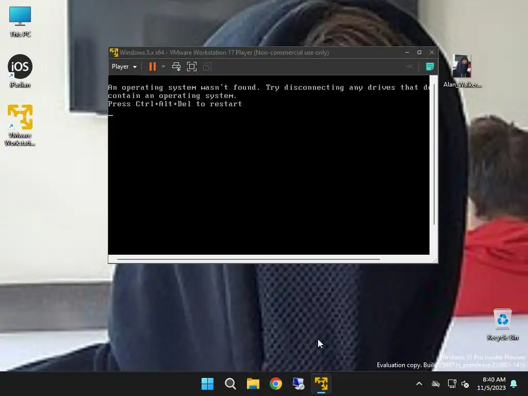The width and height of the screenshot is (528, 396).
Task: Expand the power options arrow beside pause
Action: pos(163,67)
